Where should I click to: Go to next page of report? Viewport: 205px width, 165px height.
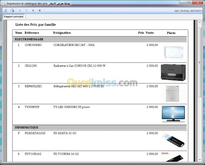point(33,10)
